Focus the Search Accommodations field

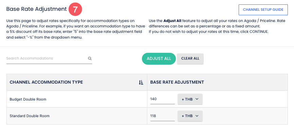[x=49, y=59]
